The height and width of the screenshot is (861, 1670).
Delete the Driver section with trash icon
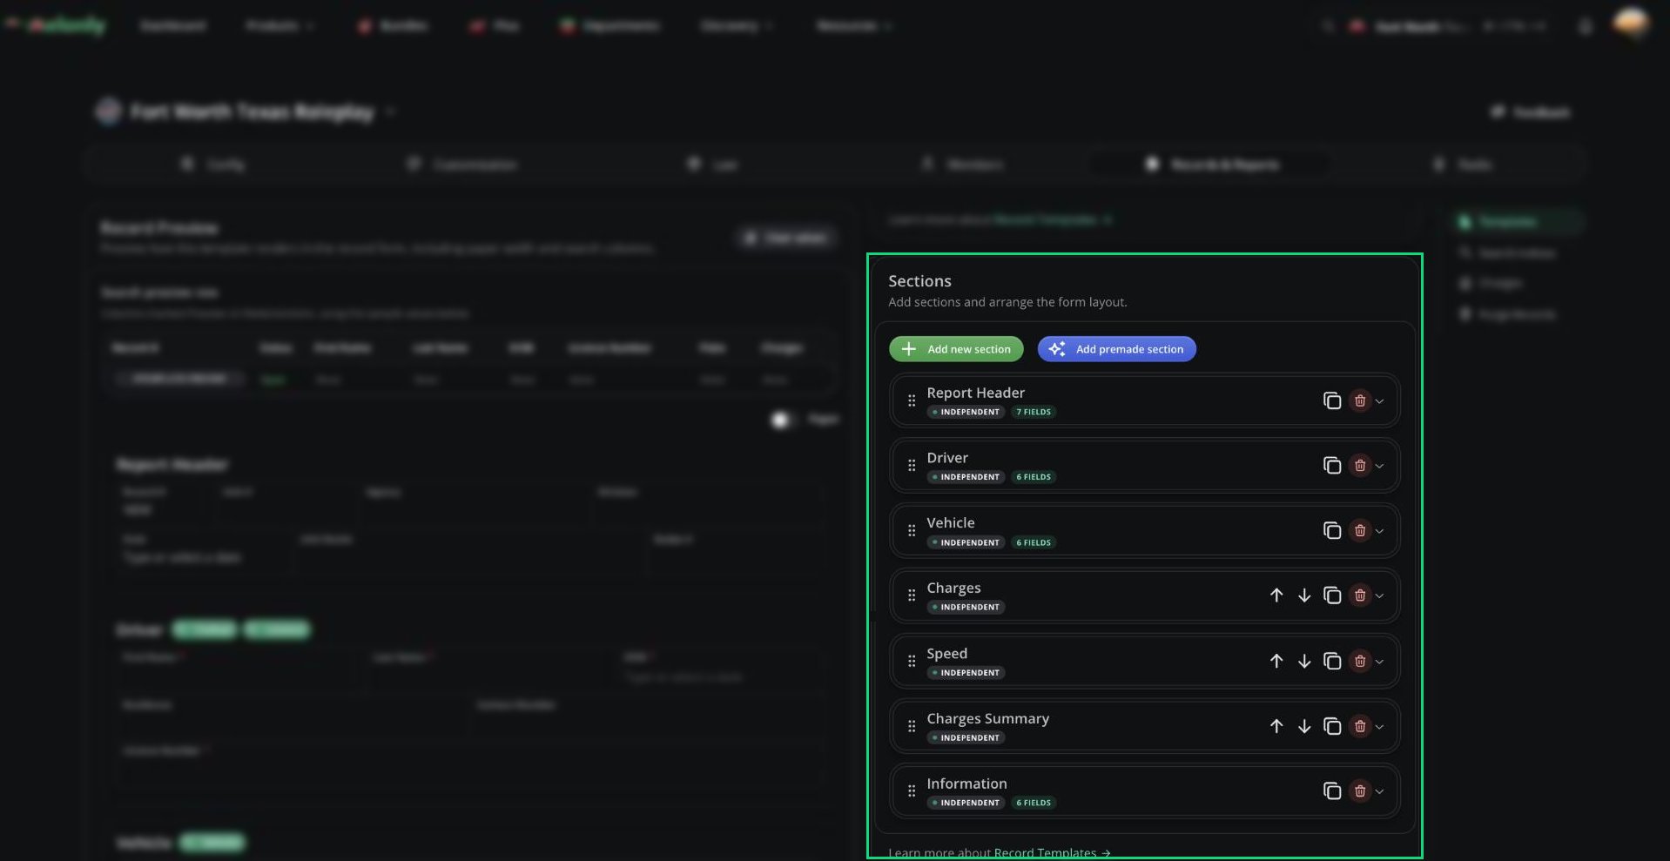(1359, 466)
